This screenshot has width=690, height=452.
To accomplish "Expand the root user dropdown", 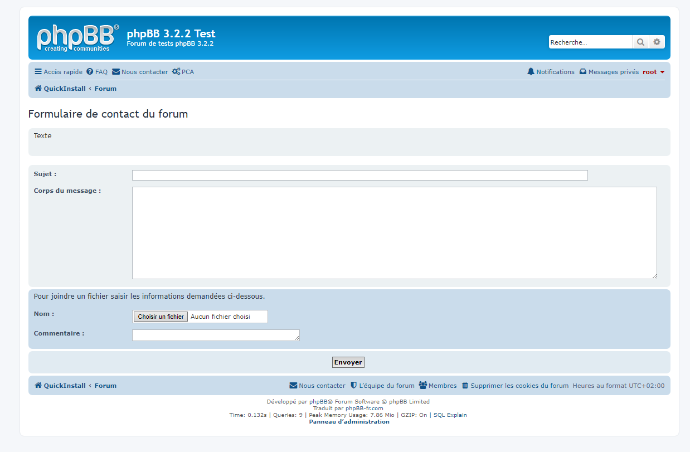I will (653, 72).
